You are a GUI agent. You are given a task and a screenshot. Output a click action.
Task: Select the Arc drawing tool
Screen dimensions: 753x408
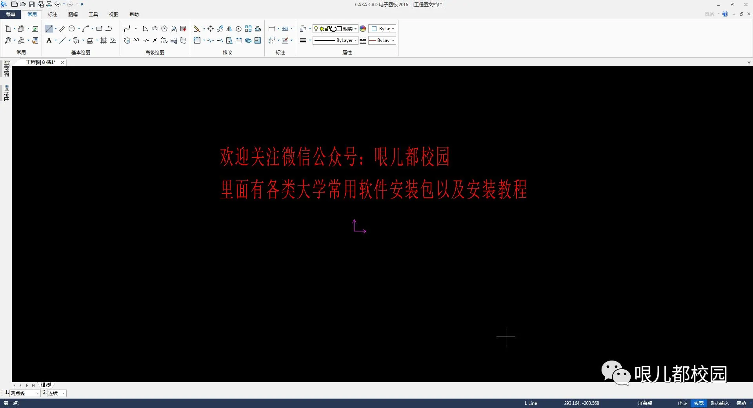click(85, 29)
